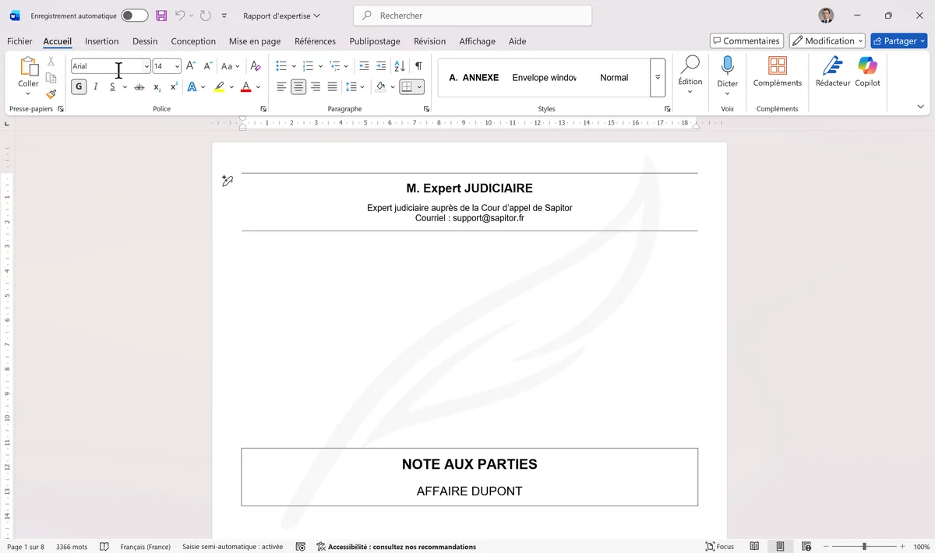Screen dimensions: 935x553
Task: Open the Insertion ribbon tab
Action: (101, 41)
